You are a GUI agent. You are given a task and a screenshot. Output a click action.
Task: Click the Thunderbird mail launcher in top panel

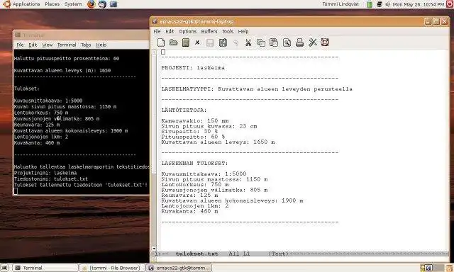pos(102,4)
